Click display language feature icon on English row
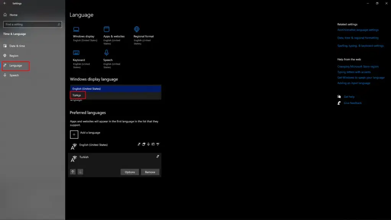 [139, 144]
